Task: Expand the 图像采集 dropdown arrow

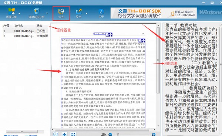Action: [19, 14]
